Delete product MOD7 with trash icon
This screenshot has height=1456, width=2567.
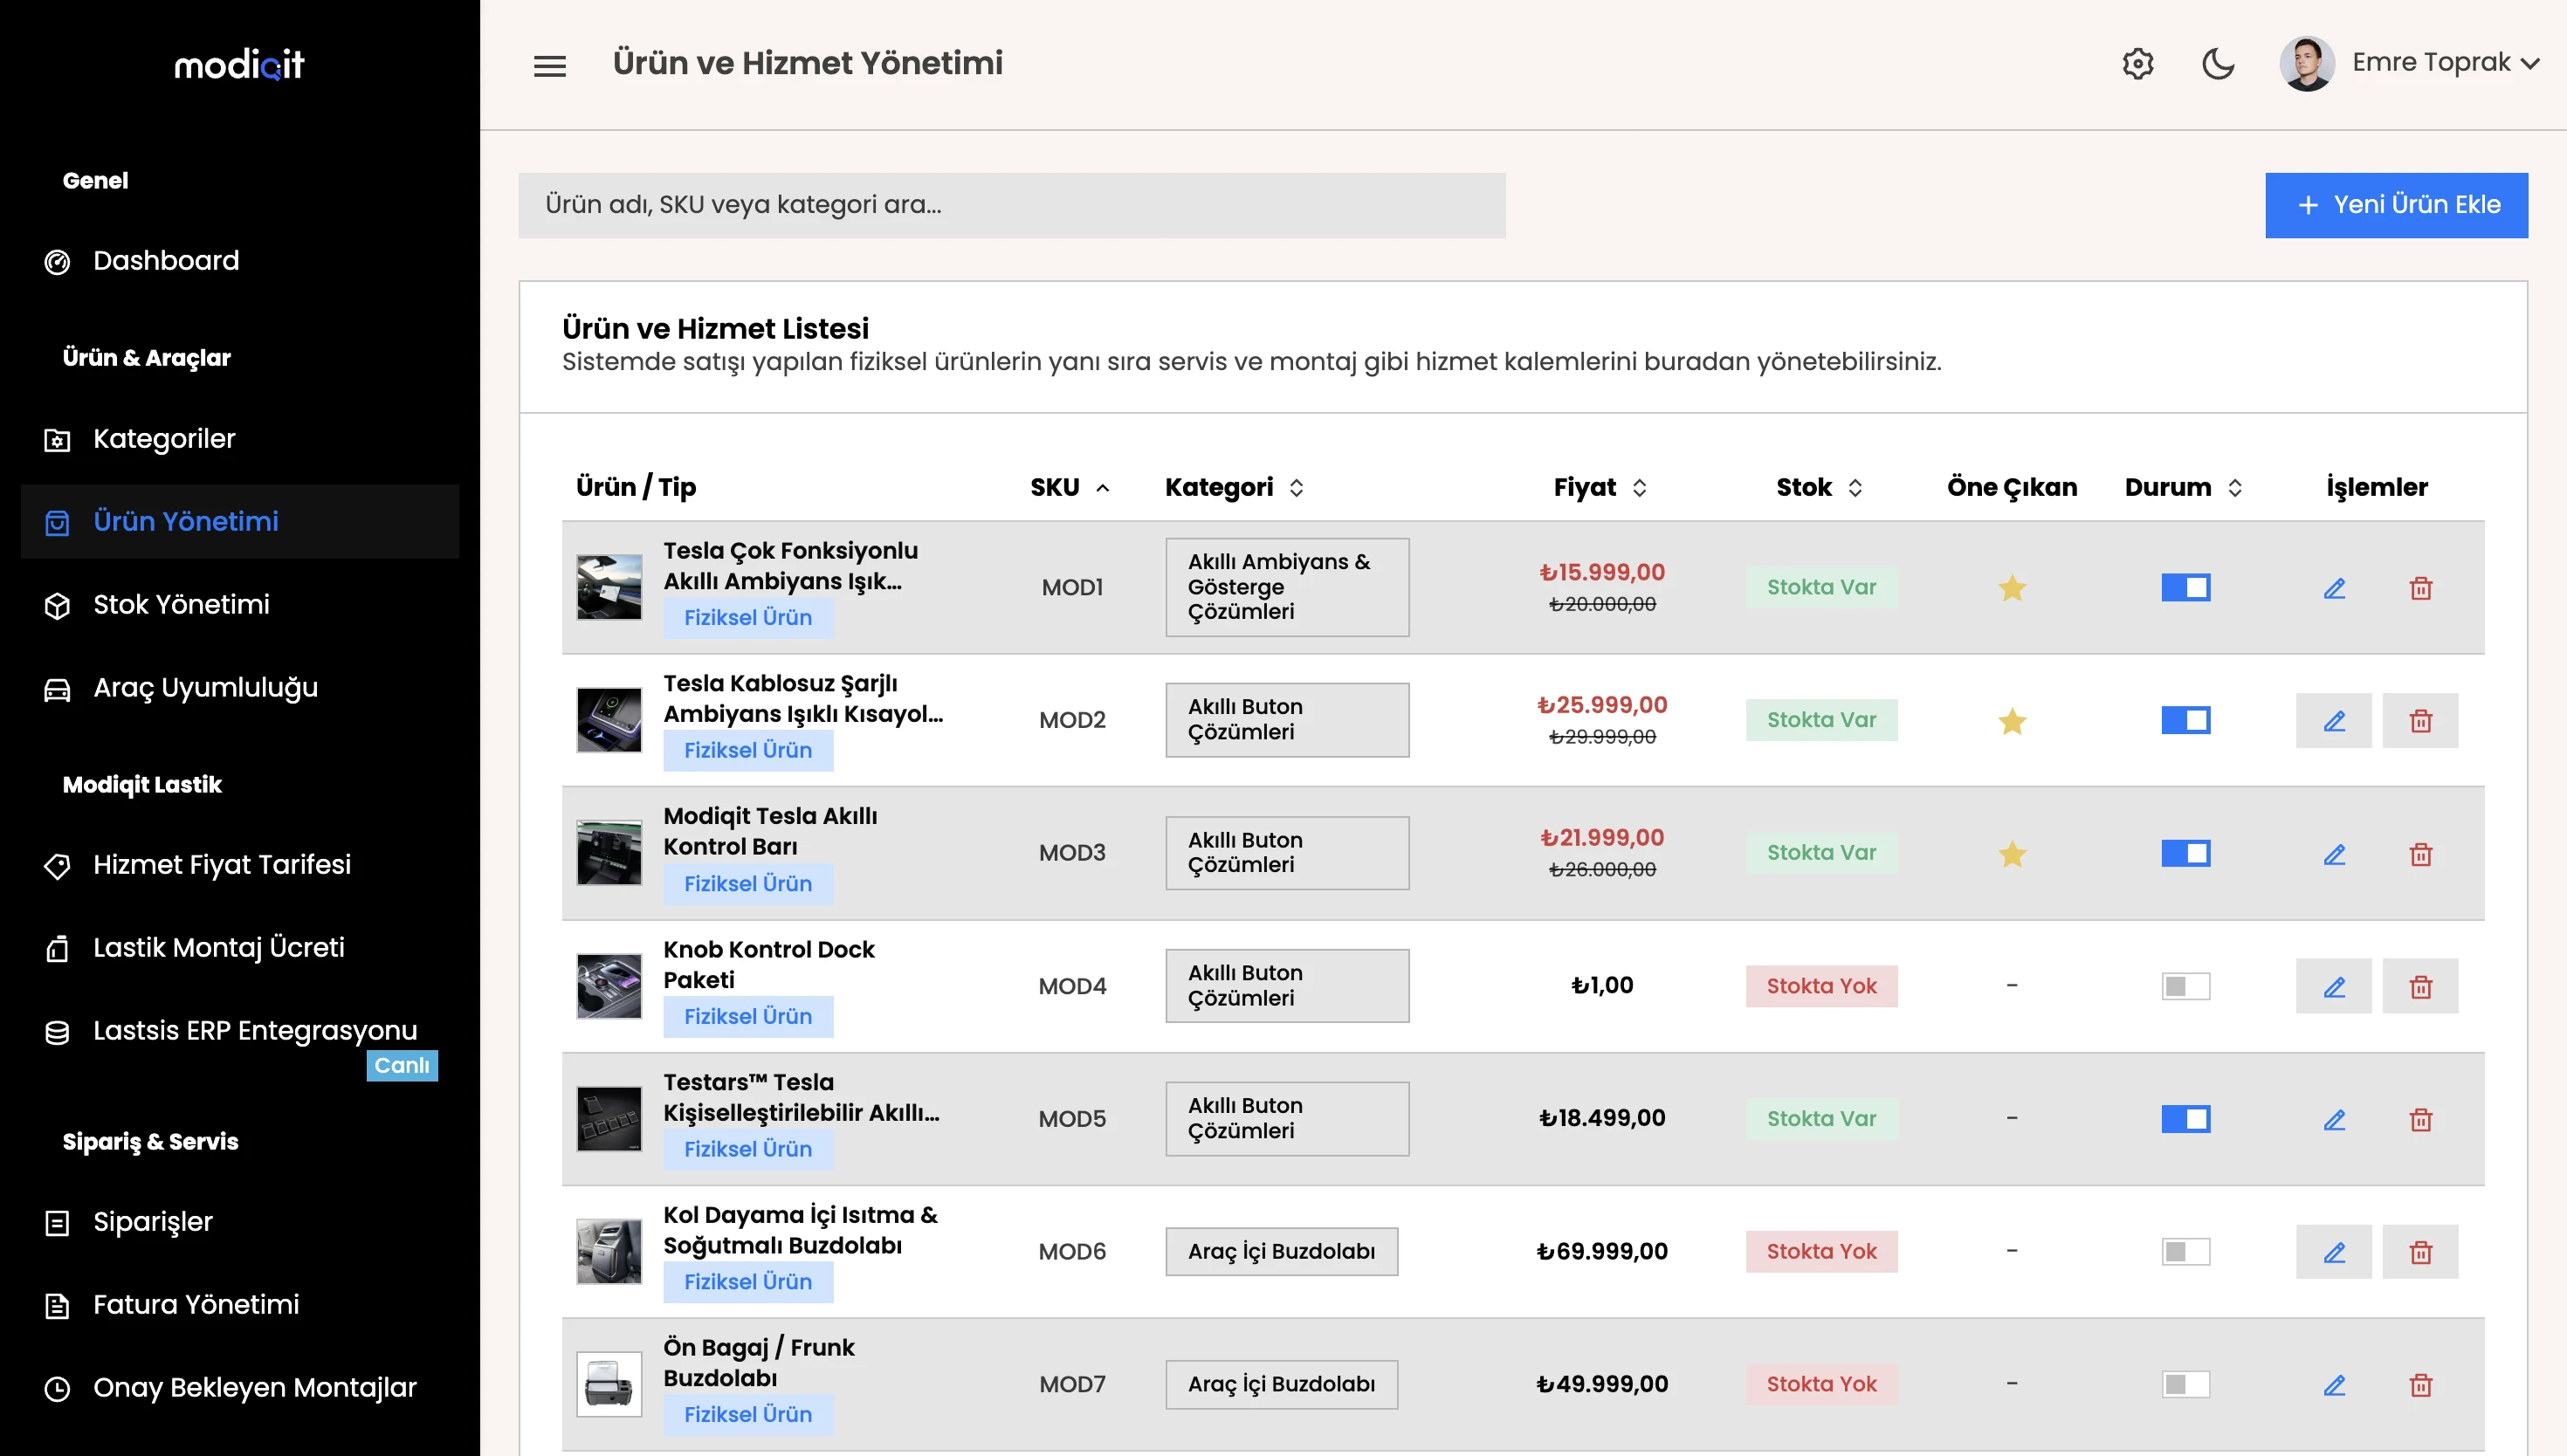pyautogui.click(x=2420, y=1385)
